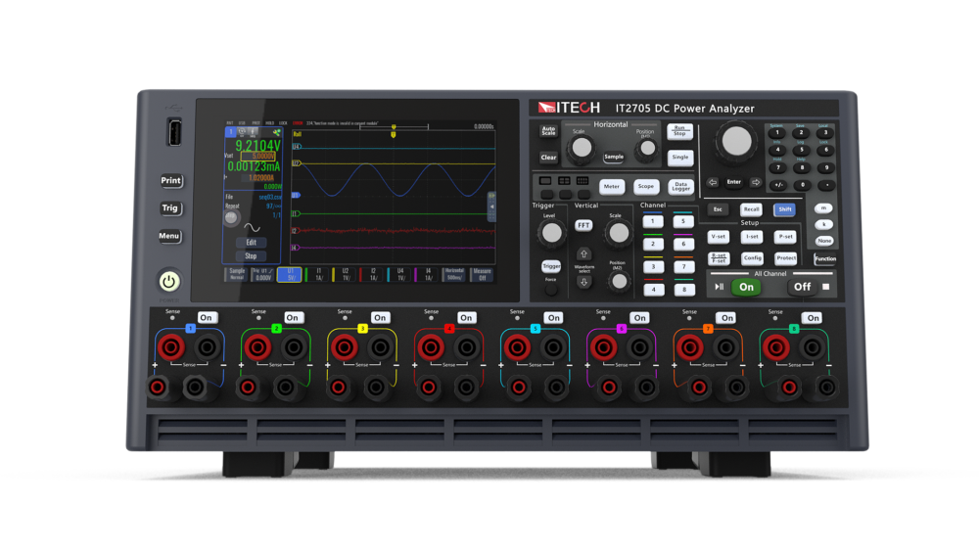Push the Data Logger key

tap(680, 187)
